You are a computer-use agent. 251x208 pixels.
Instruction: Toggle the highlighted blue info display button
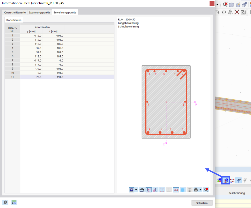(x=225, y=180)
